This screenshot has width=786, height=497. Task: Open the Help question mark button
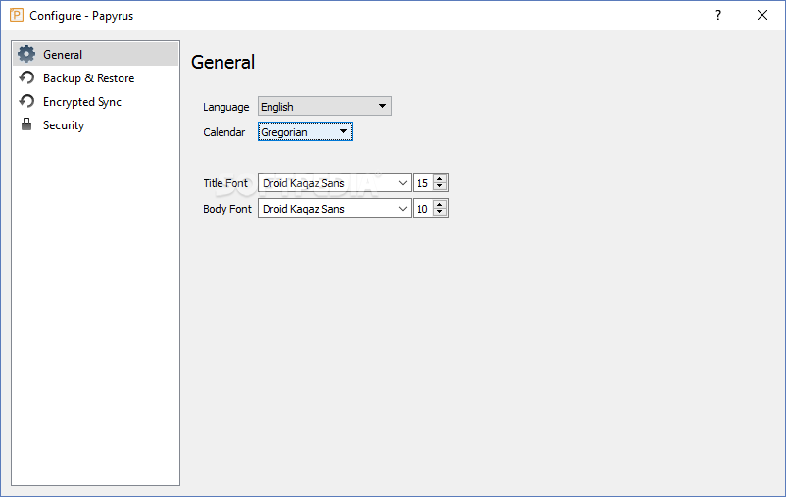click(718, 15)
